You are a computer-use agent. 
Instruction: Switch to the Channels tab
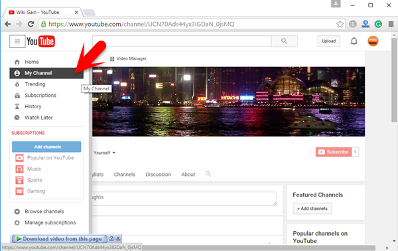point(125,175)
